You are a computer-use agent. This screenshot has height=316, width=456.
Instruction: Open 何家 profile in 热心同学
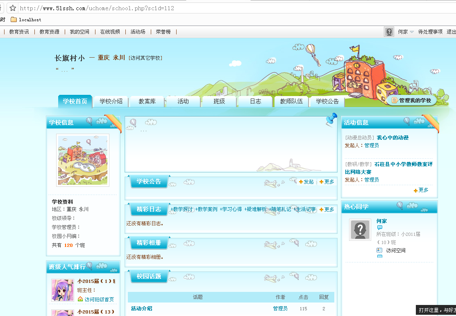point(381,221)
